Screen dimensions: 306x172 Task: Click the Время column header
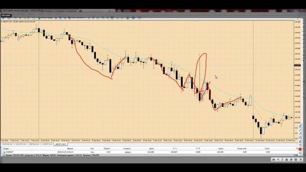pos(70,149)
